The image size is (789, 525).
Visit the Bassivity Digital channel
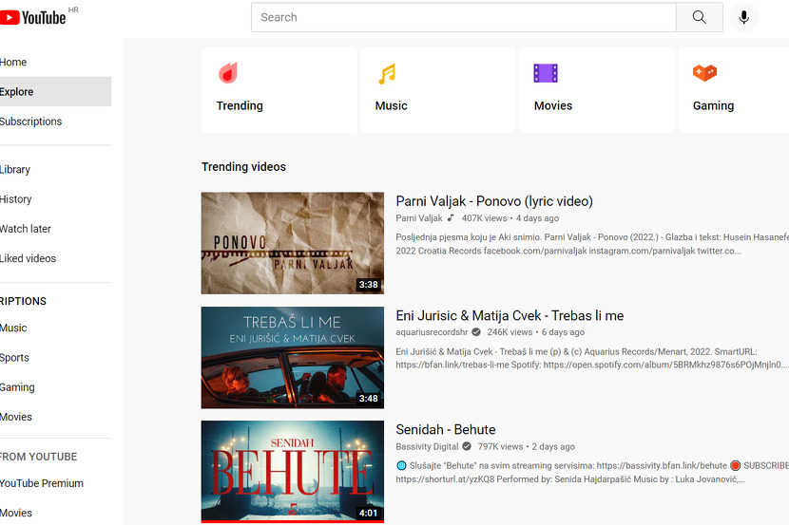pos(427,447)
